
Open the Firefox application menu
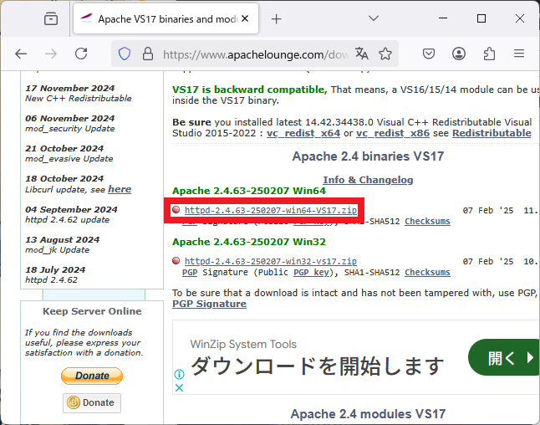(519, 54)
